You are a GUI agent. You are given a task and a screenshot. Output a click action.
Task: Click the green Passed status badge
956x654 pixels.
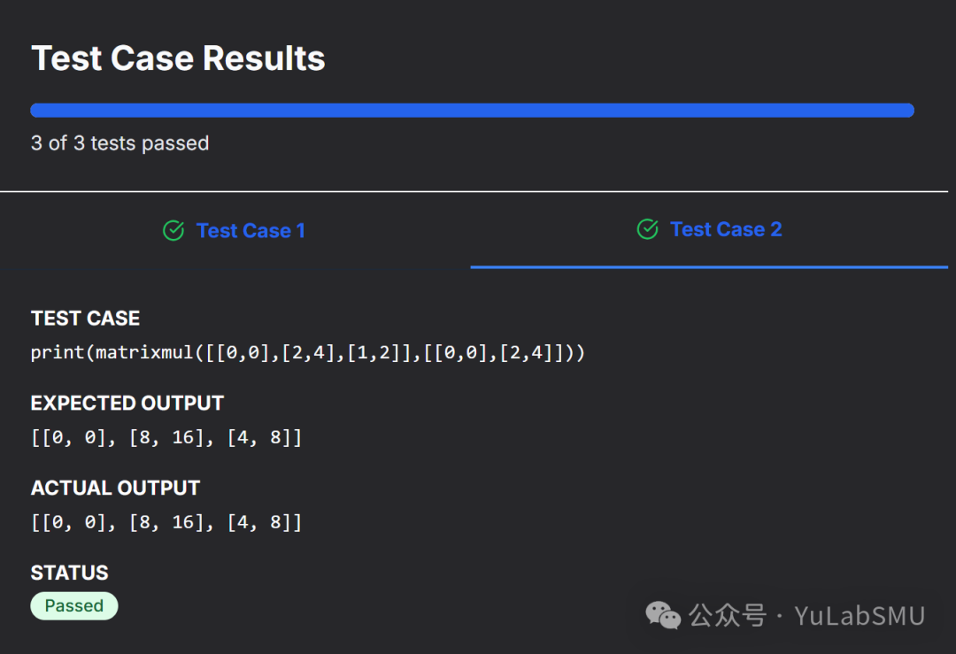(x=74, y=606)
